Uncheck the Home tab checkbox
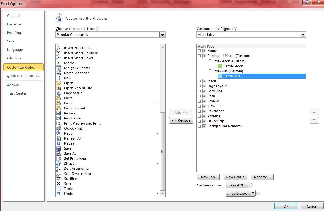The width and height of the screenshot is (324, 211). click(204, 51)
